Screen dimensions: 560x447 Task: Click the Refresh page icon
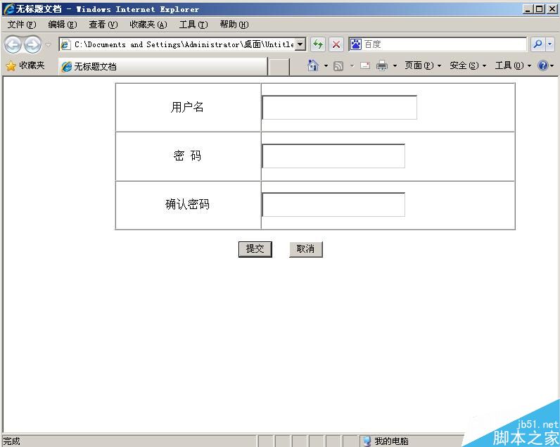pos(318,44)
